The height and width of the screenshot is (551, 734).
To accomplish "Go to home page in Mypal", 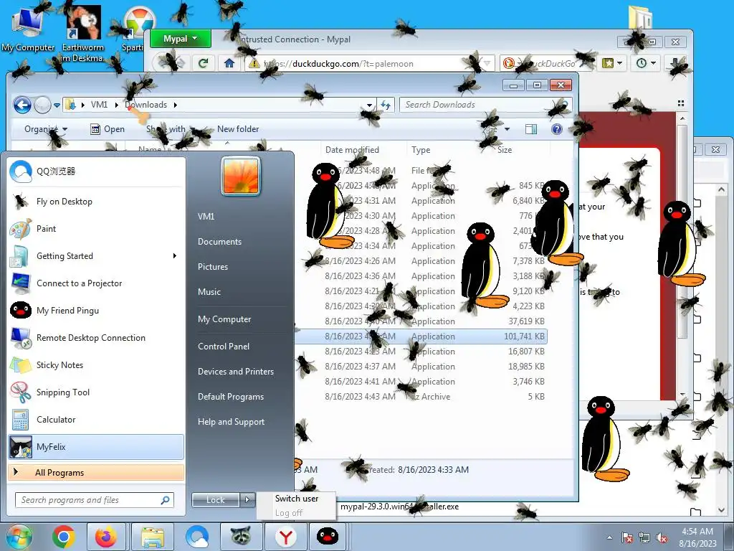I will pyautogui.click(x=229, y=63).
